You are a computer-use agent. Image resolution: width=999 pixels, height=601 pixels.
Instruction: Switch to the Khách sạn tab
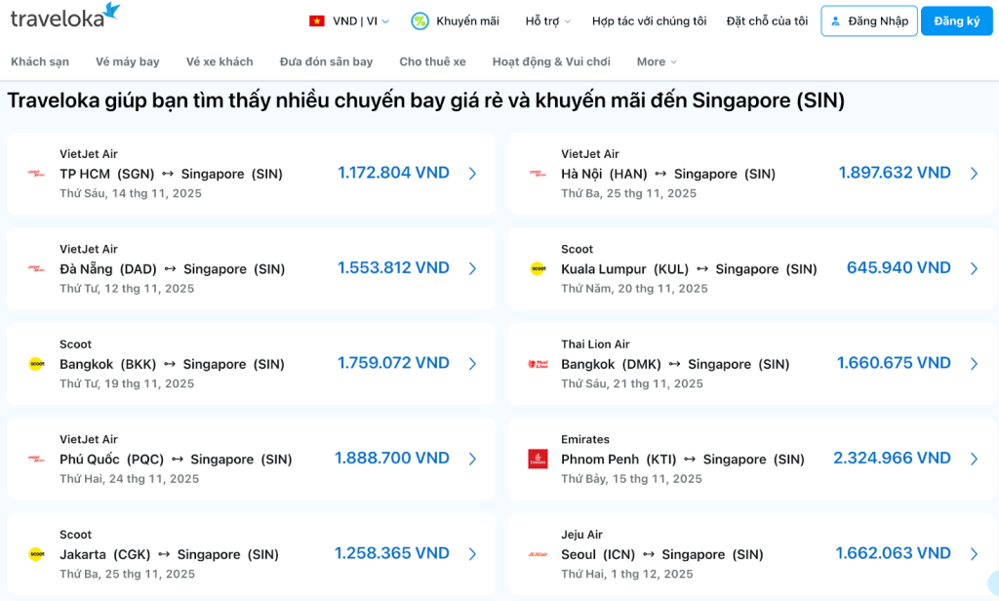40,61
